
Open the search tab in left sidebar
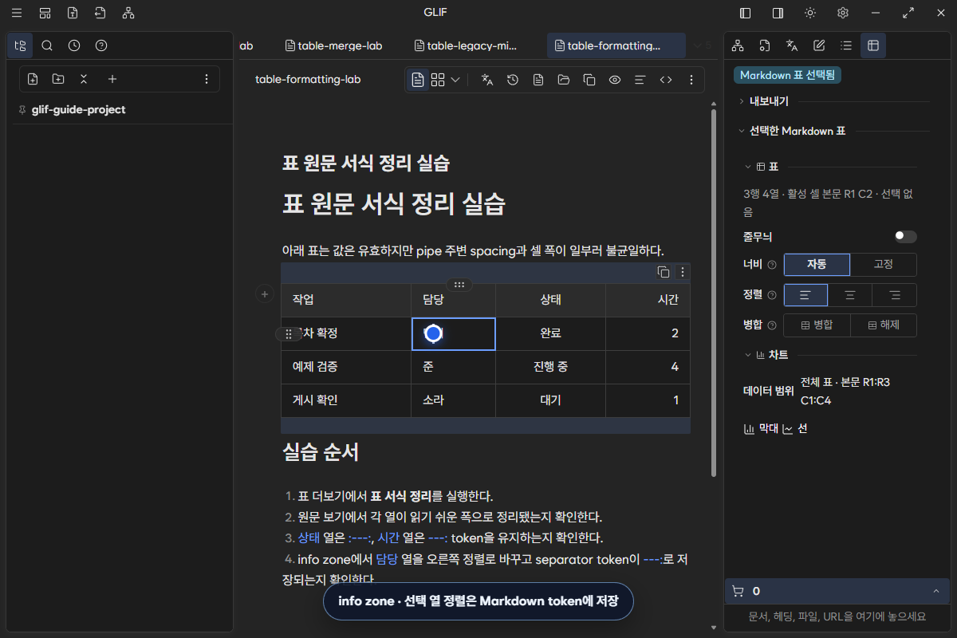point(47,45)
